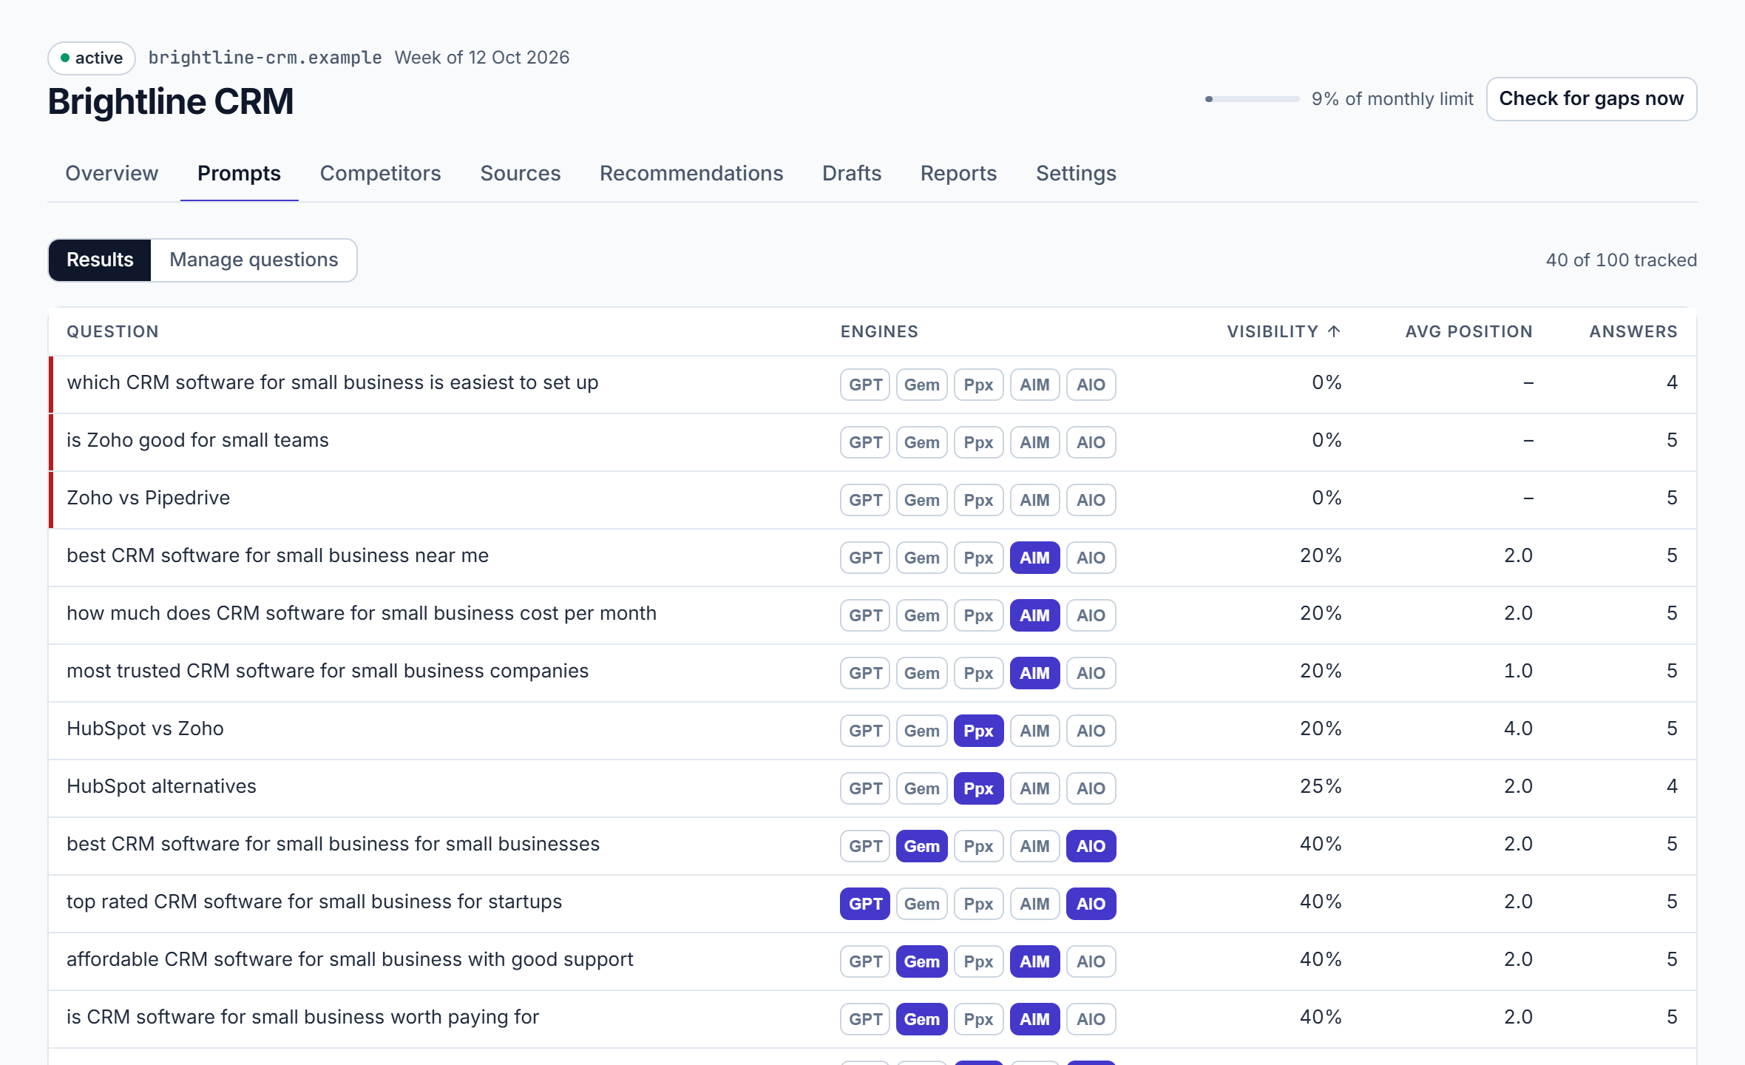
Task: Select the Results segment
Action: [100, 260]
